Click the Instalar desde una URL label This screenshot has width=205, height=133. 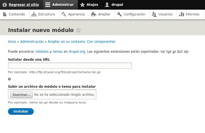tap(29, 60)
